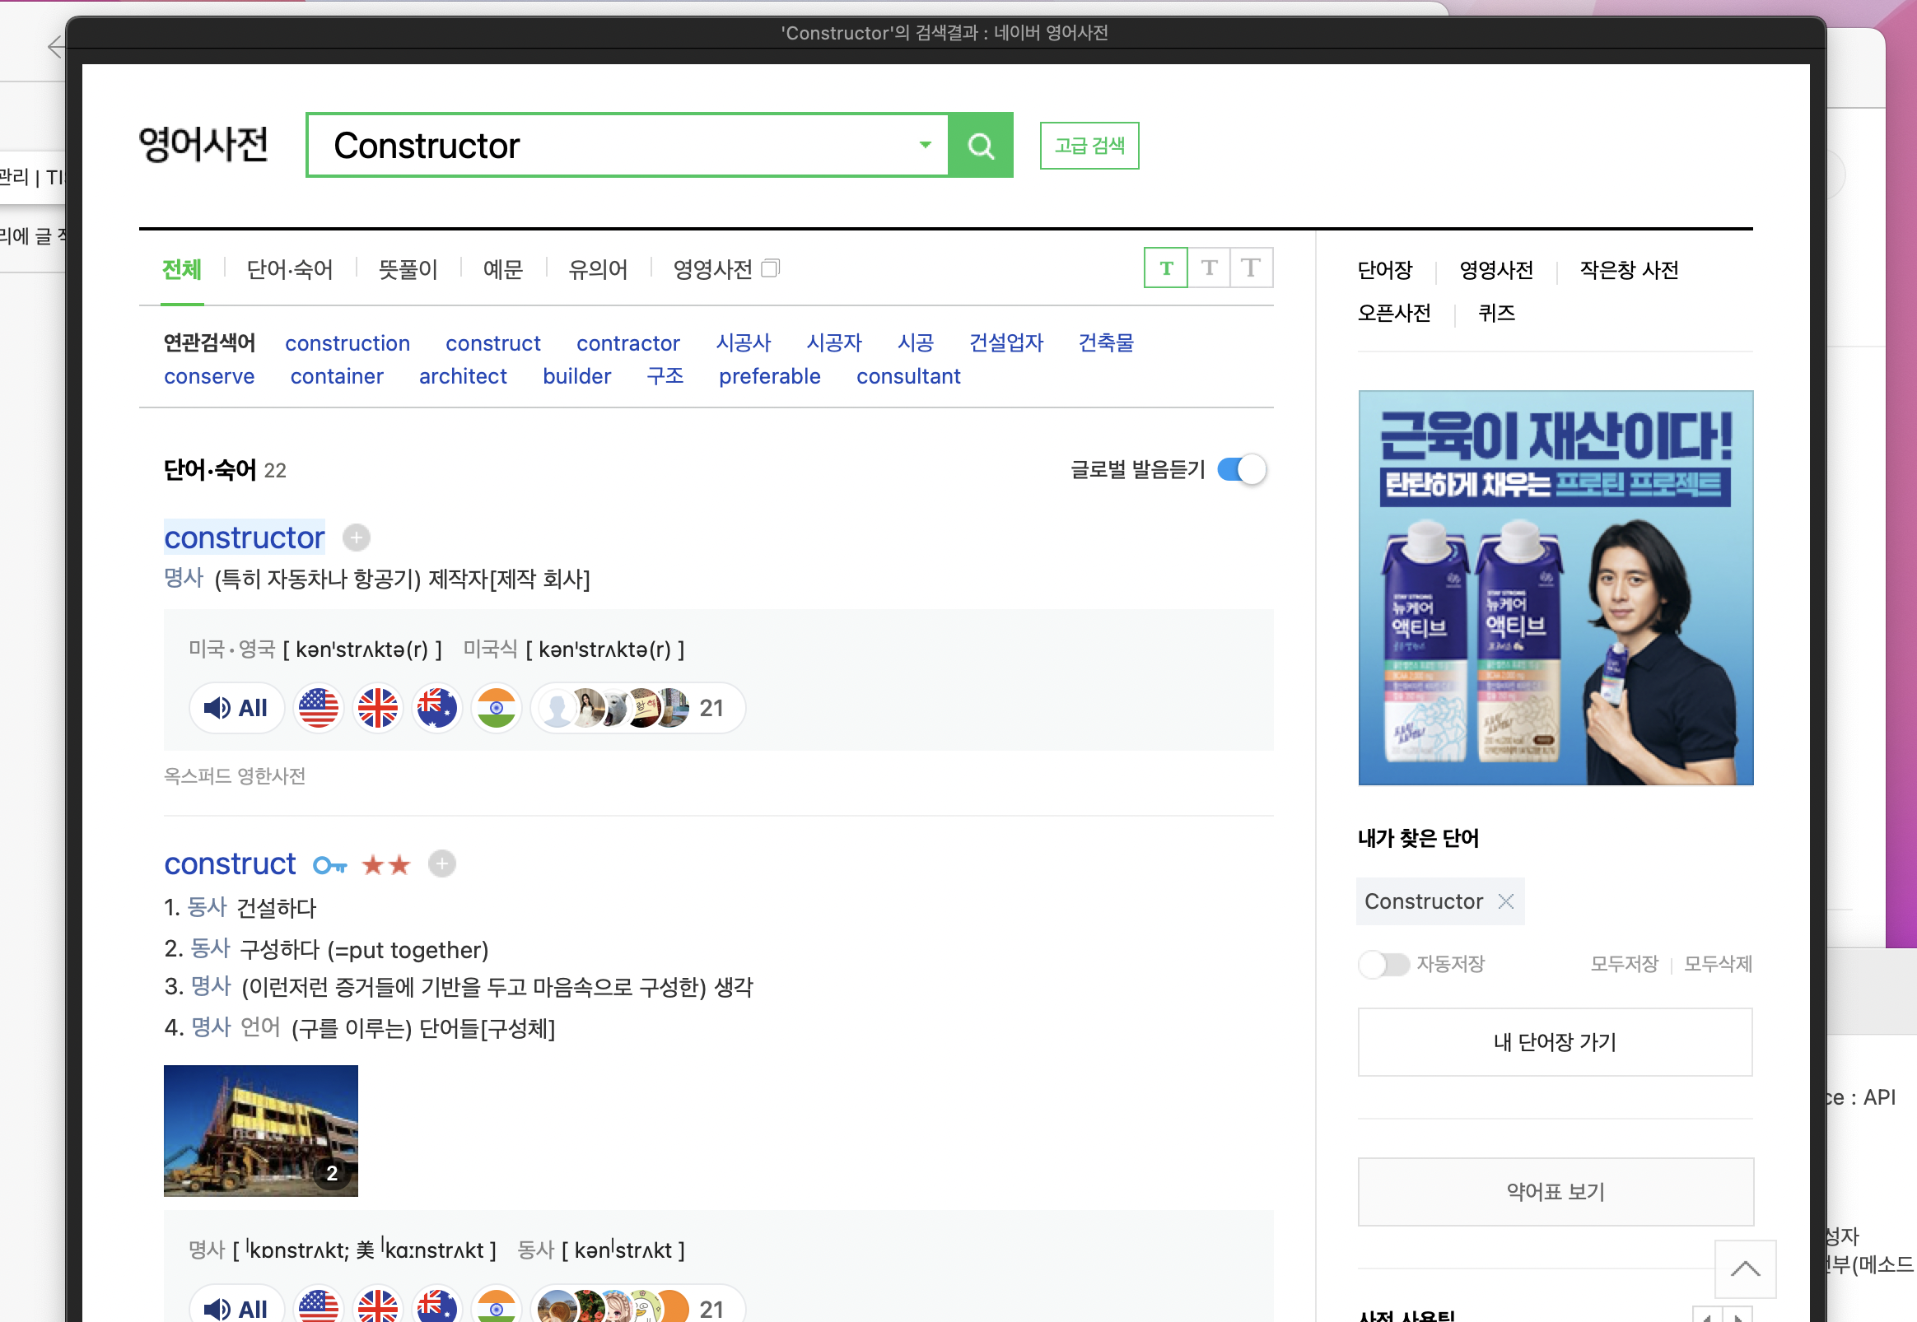
Task: Check the 영영사전 new window checkbox
Action: (x=770, y=268)
